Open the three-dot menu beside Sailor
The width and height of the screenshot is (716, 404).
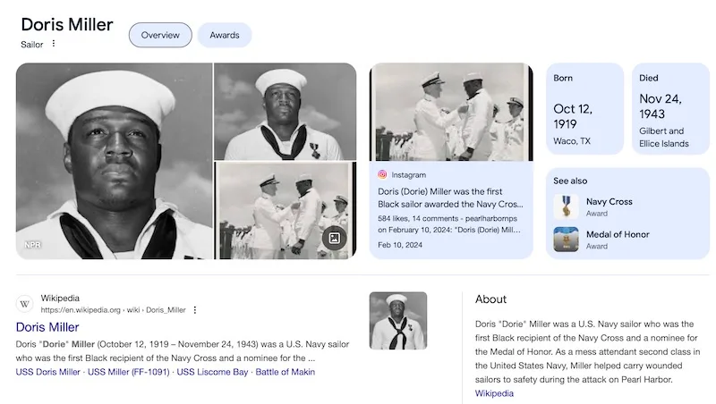(54, 43)
